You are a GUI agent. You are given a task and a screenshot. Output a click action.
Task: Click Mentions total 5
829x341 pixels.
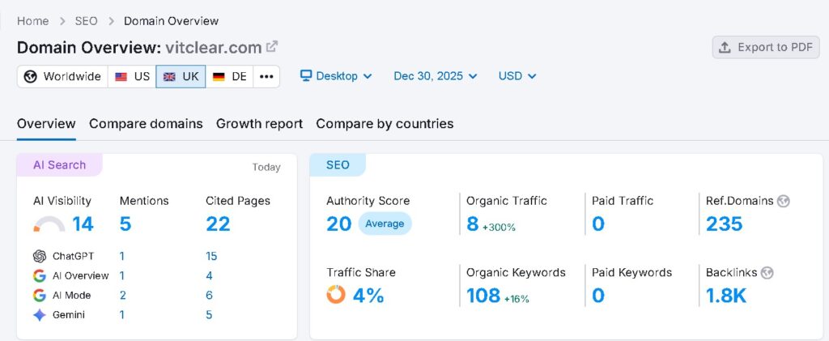click(125, 224)
